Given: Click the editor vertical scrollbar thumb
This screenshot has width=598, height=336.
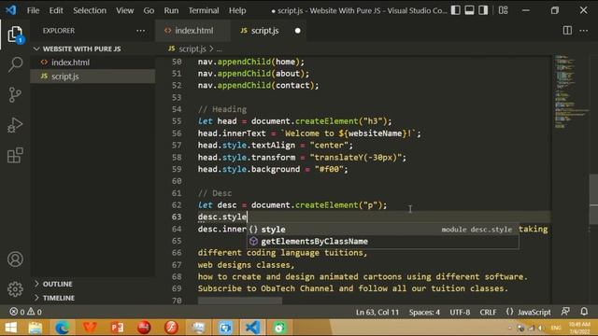Looking at the screenshot, I should pyautogui.click(x=593, y=199).
